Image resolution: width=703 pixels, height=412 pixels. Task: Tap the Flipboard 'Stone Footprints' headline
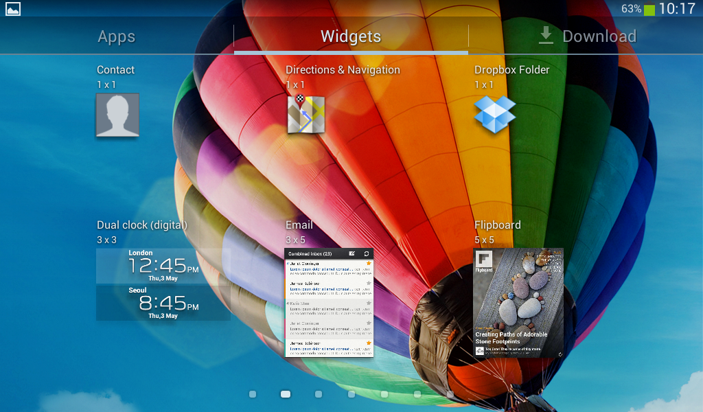[511, 338]
